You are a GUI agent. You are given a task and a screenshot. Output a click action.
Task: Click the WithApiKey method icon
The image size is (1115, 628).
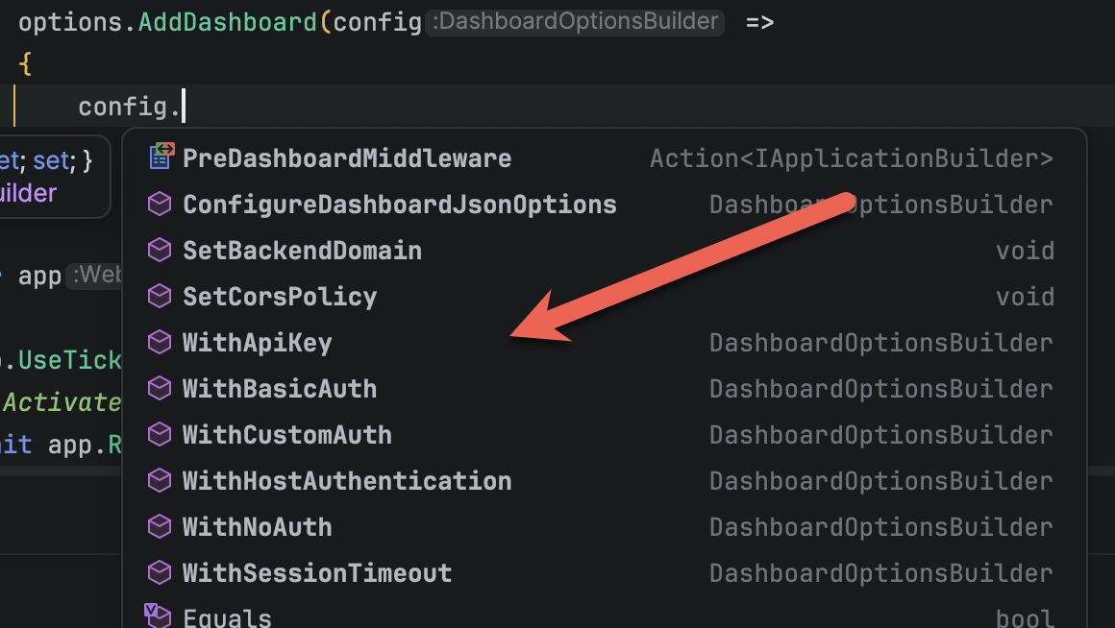tap(159, 343)
